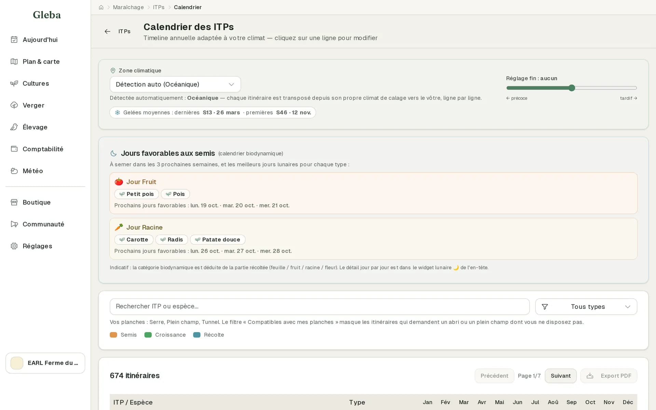Click the funnel filter icon
The width and height of the screenshot is (656, 410).
(545, 307)
